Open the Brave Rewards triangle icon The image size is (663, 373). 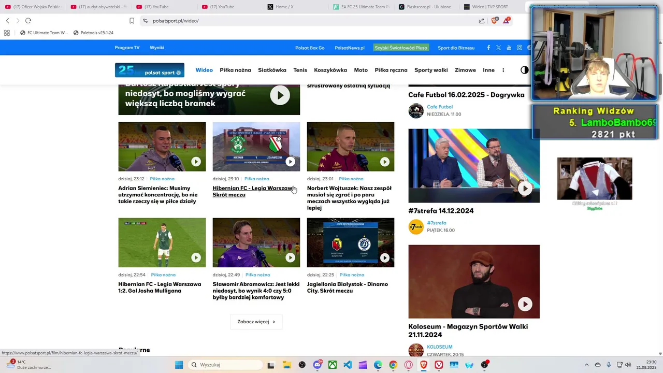click(507, 21)
